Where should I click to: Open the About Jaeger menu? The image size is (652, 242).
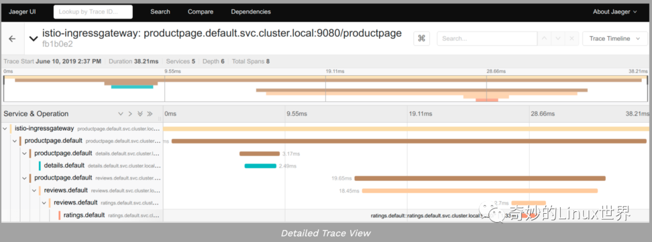pos(615,12)
